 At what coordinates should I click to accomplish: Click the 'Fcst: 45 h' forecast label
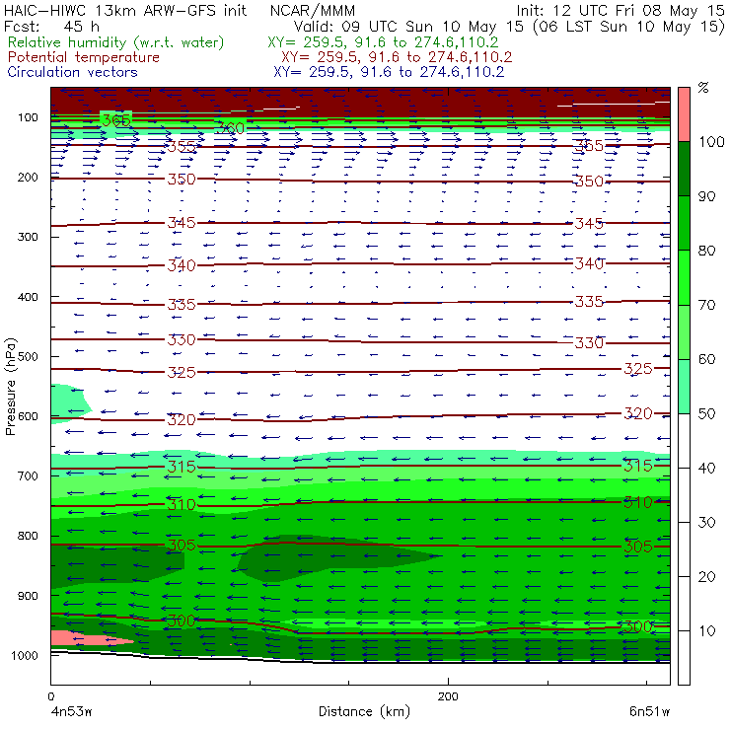[x=51, y=26]
